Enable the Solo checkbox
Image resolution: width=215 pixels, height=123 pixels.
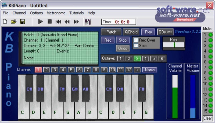click(x=136, y=45)
